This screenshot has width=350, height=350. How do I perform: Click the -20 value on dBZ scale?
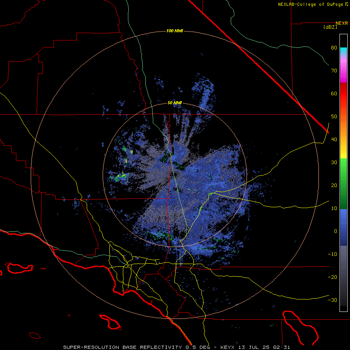click(x=332, y=277)
